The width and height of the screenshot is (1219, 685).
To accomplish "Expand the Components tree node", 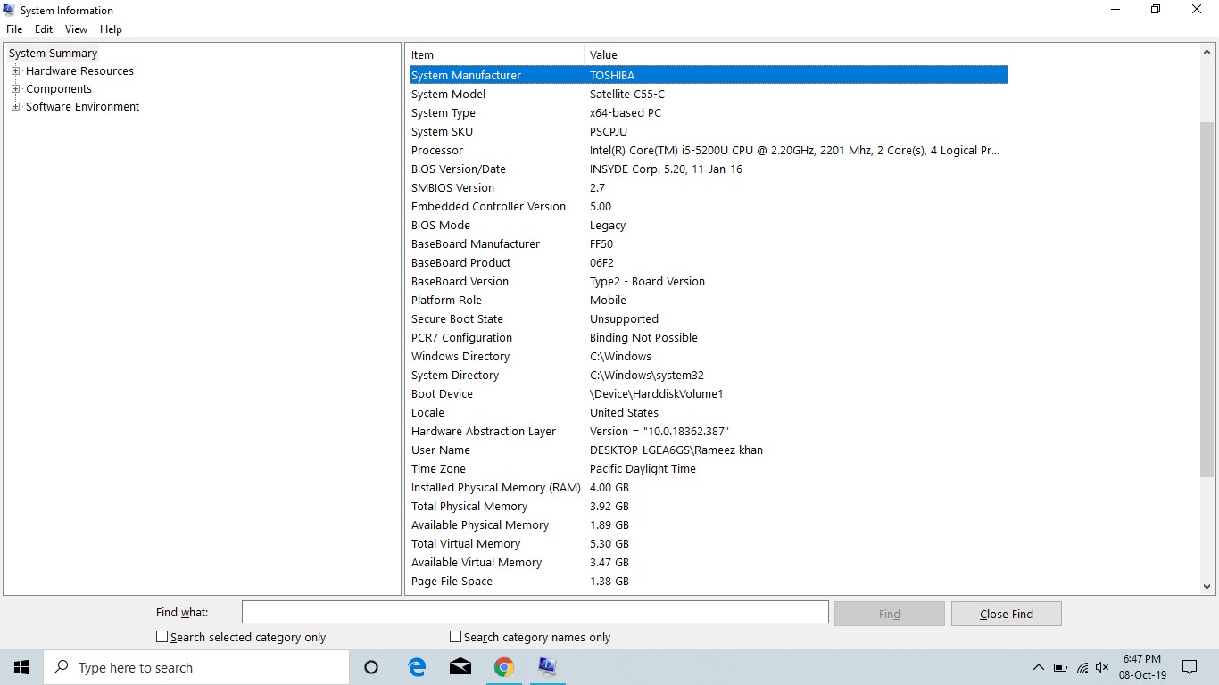I will coord(15,89).
